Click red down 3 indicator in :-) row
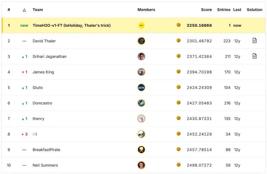 click(24, 134)
